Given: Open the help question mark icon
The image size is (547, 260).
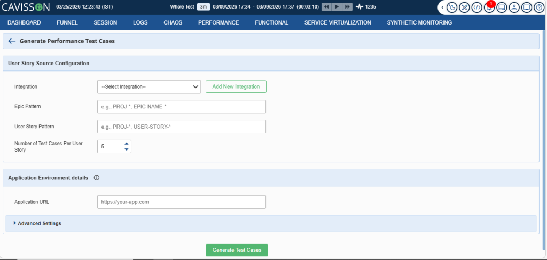Looking at the screenshot, I should pos(538,7).
